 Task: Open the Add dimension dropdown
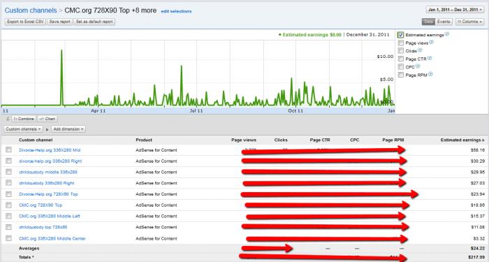pos(68,129)
